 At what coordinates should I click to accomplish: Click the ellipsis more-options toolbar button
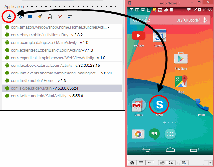(206, 163)
